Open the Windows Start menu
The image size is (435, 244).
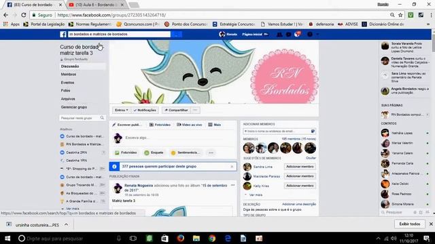(x=7, y=238)
